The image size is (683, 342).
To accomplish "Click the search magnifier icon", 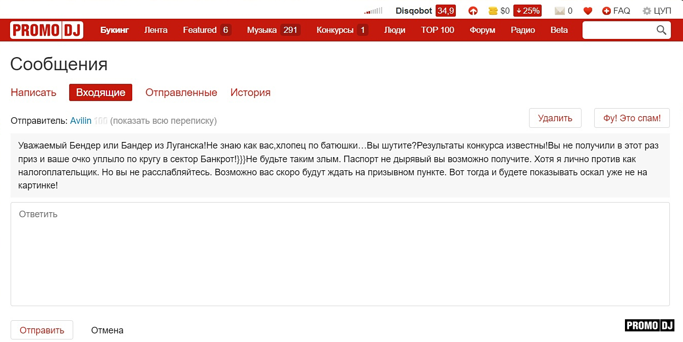I will click(x=661, y=30).
